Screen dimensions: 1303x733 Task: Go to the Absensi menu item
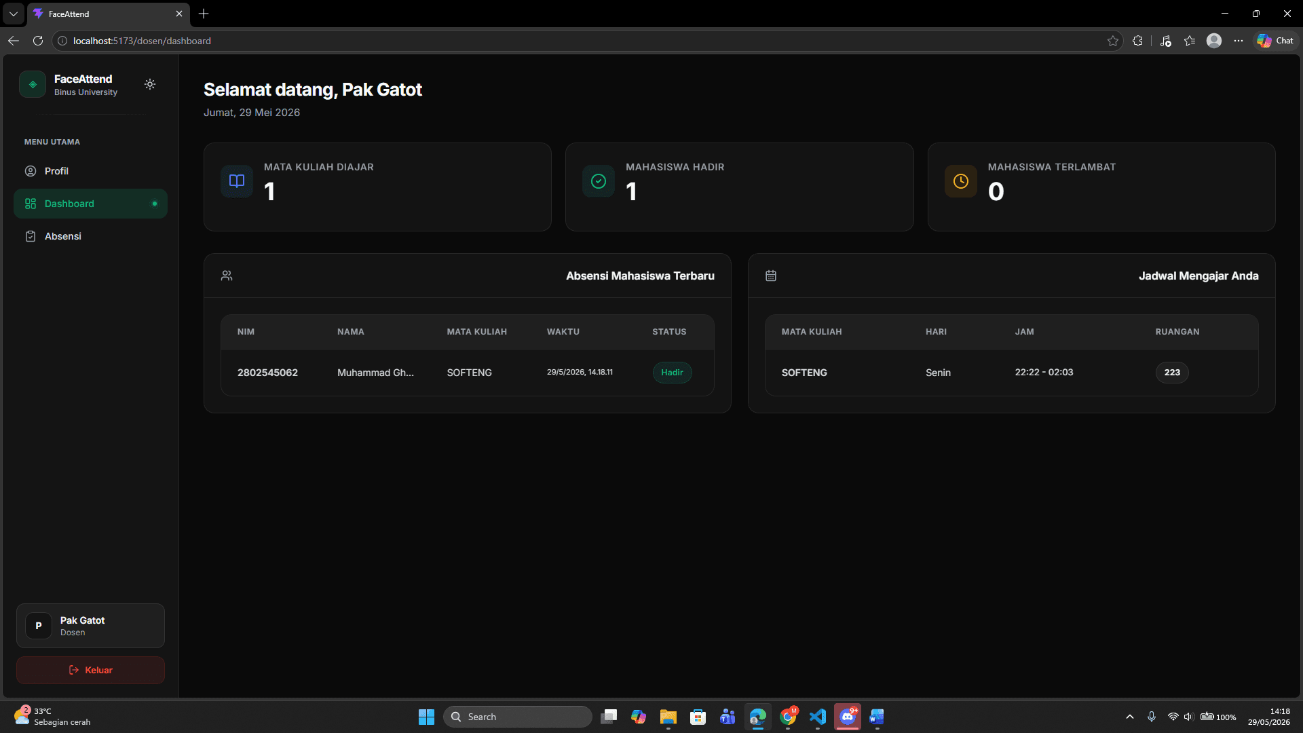90,236
